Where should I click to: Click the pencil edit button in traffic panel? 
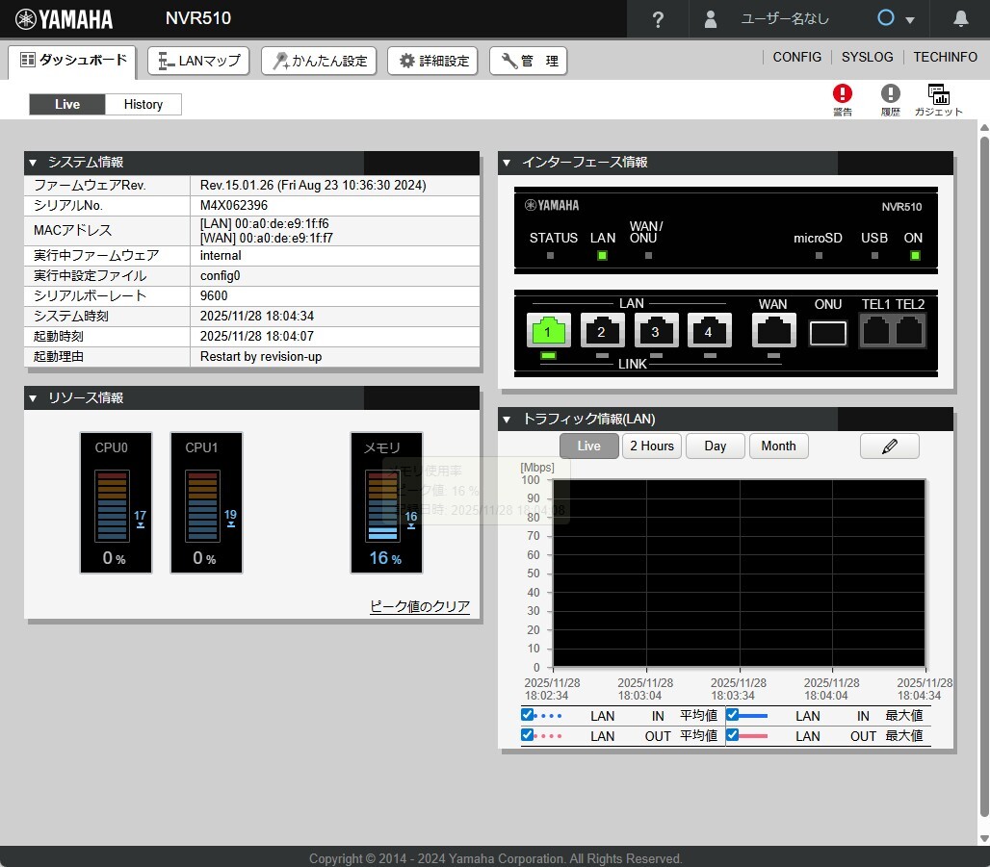(889, 446)
